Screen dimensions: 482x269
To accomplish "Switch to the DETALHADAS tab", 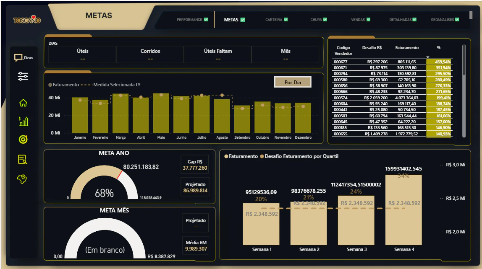I will [x=400, y=20].
